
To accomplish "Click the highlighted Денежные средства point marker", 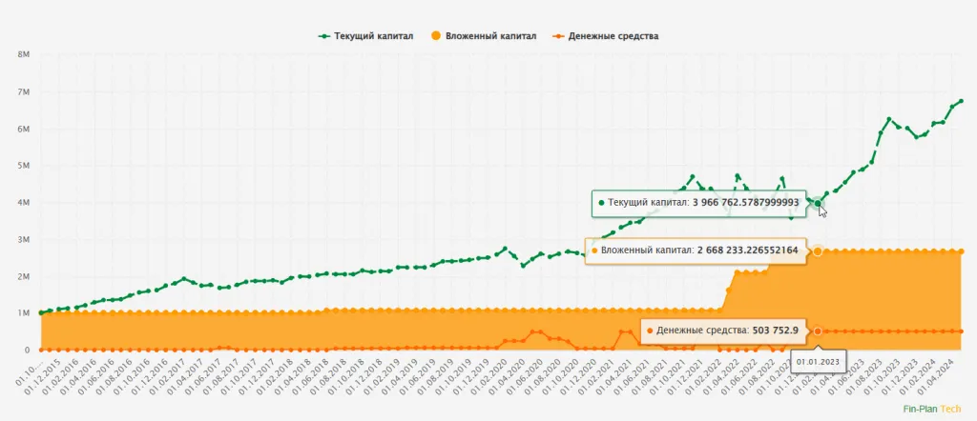I will [x=818, y=331].
